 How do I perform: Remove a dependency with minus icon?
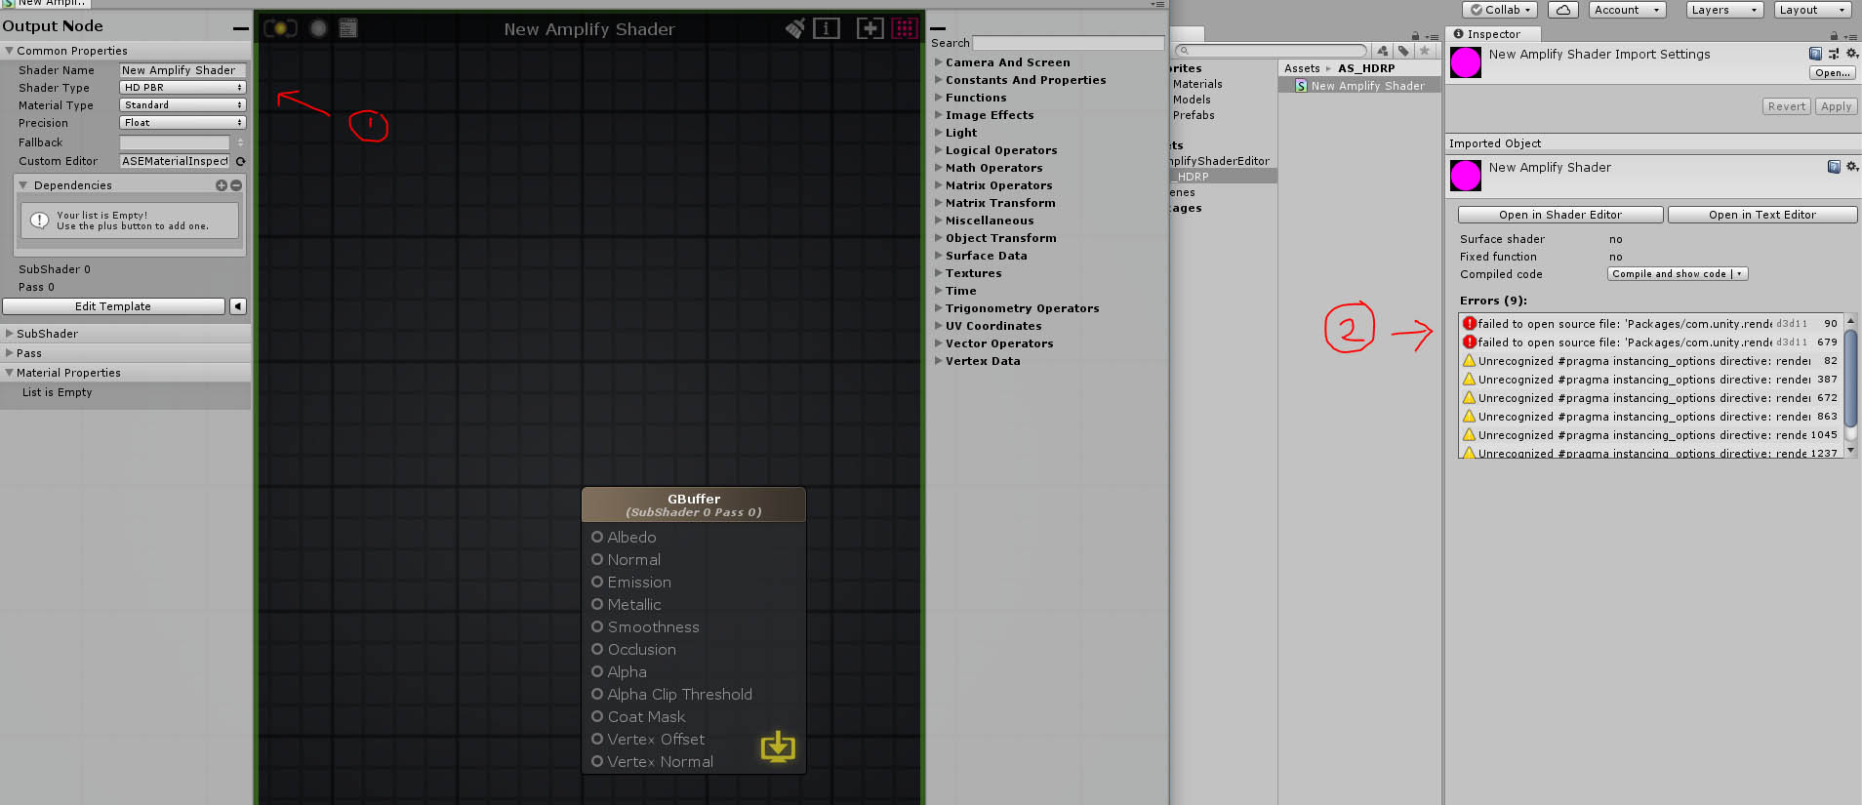click(x=236, y=185)
